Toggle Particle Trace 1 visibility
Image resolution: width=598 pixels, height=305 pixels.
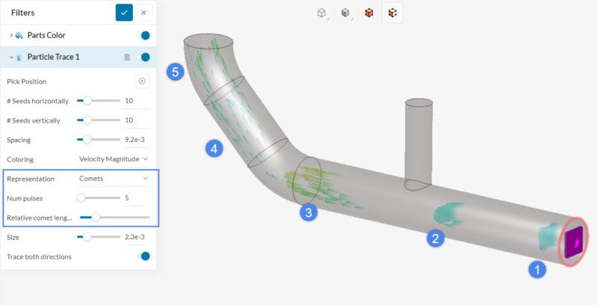tap(145, 57)
